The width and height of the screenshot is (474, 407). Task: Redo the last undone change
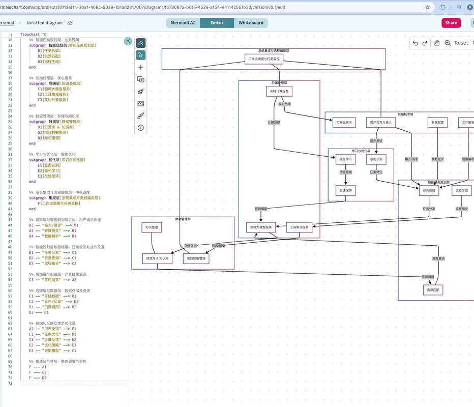coord(426,43)
